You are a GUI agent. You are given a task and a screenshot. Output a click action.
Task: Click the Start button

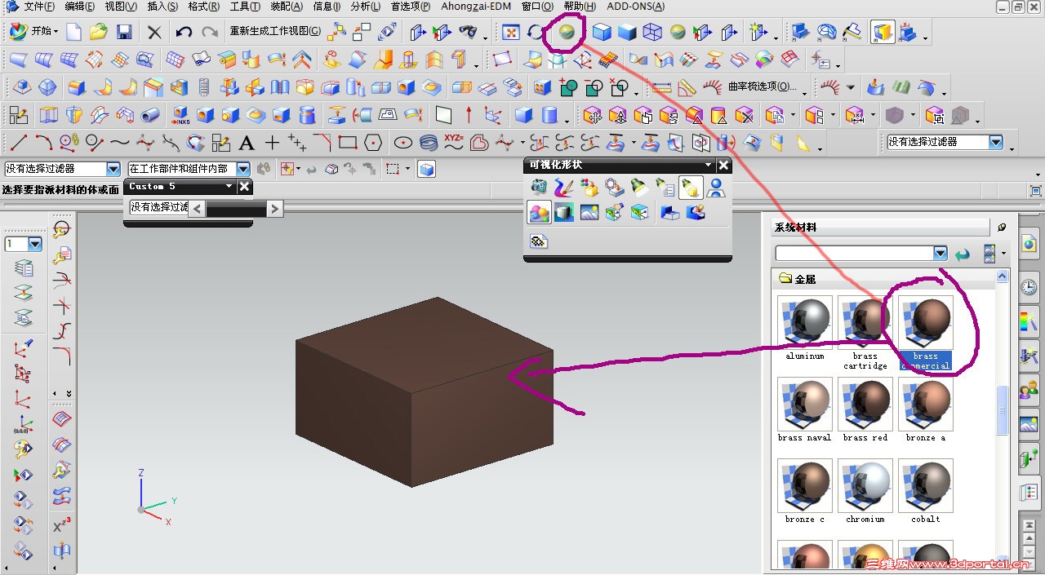click(33, 32)
